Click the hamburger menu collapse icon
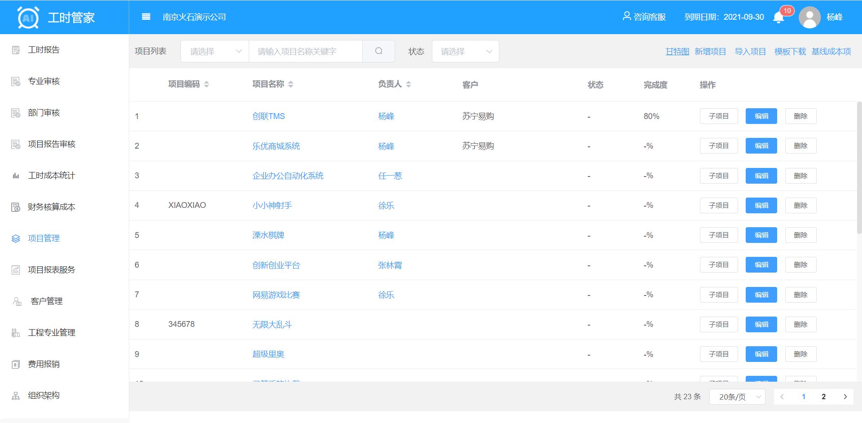Image resolution: width=862 pixels, height=423 pixels. tap(146, 17)
